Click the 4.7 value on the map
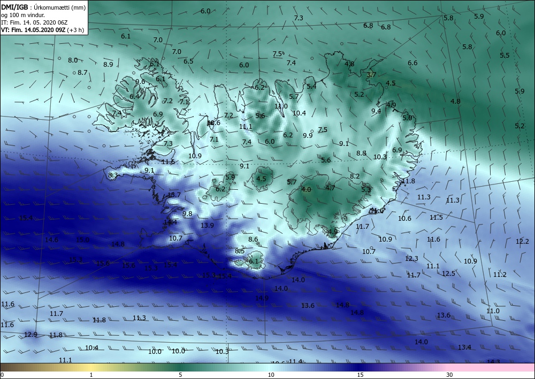The image size is (535, 379). [330, 188]
